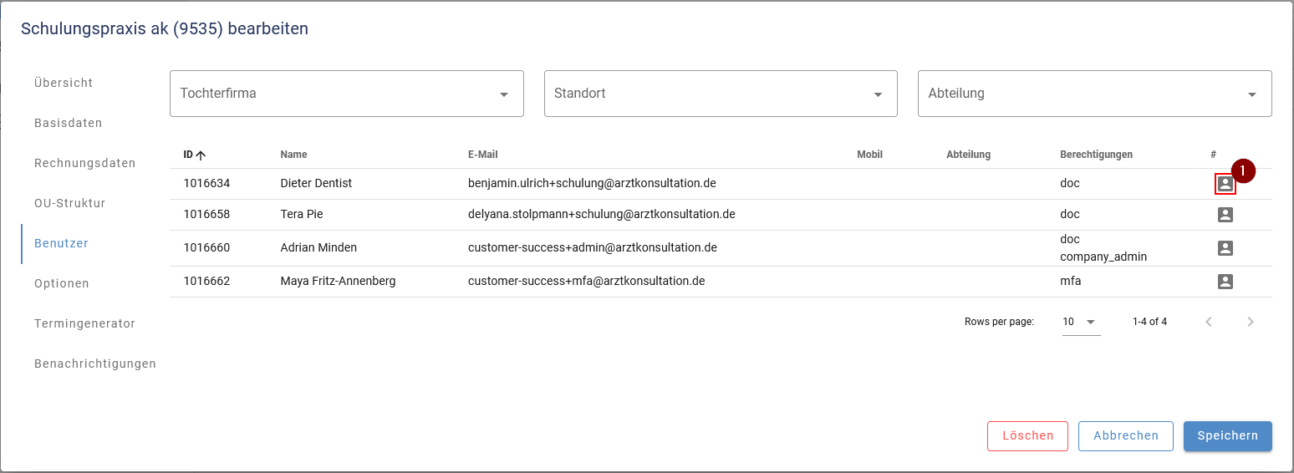Click user icon for Maya Fritz-Annenberg
Image resolution: width=1294 pixels, height=473 pixels.
(1225, 282)
